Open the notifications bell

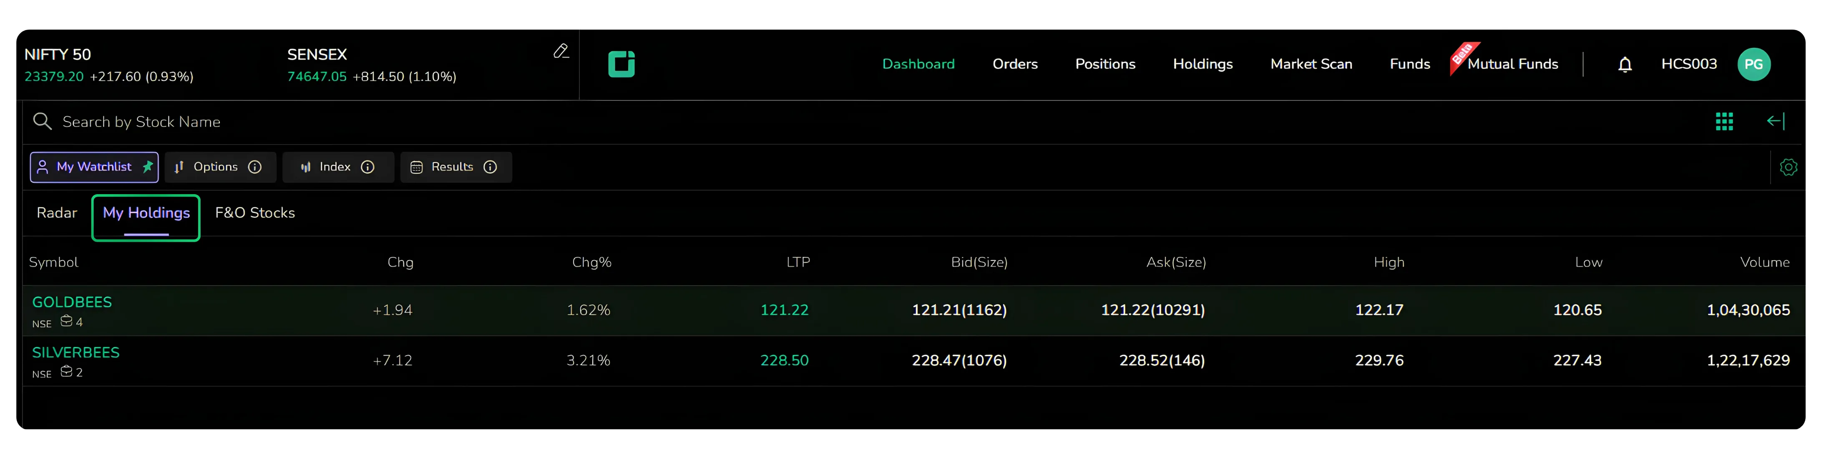[1624, 65]
